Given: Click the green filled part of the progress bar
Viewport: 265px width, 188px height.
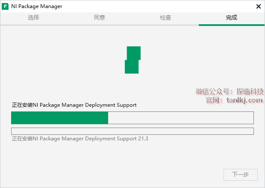Looking at the screenshot, I should tap(60, 118).
